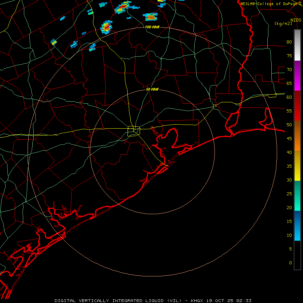Pick the brown segment of the color bar

[x=297, y=128]
